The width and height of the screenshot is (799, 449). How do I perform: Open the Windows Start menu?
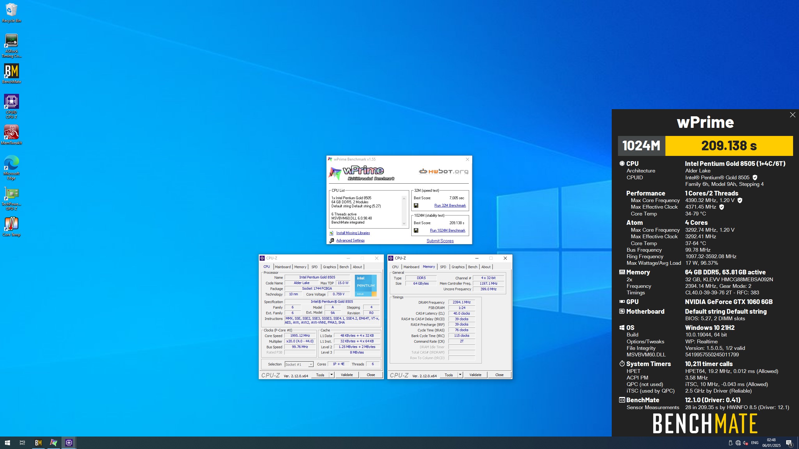click(7, 442)
